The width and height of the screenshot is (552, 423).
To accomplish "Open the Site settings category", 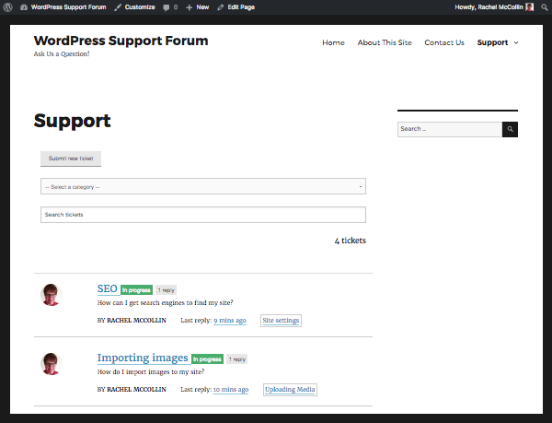I will click(x=281, y=321).
